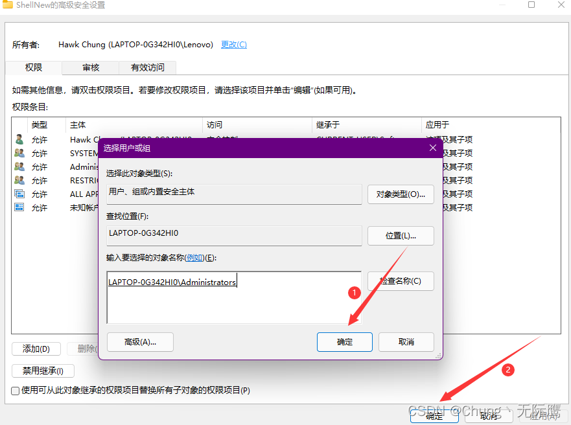Select the RESTRICTED principal entry
The width and height of the screenshot is (571, 425).
tap(84, 181)
